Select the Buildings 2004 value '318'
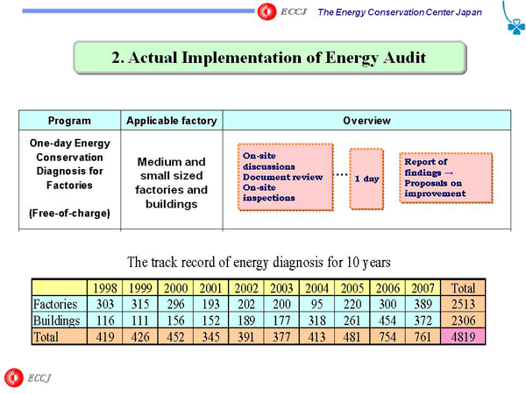 317,320
